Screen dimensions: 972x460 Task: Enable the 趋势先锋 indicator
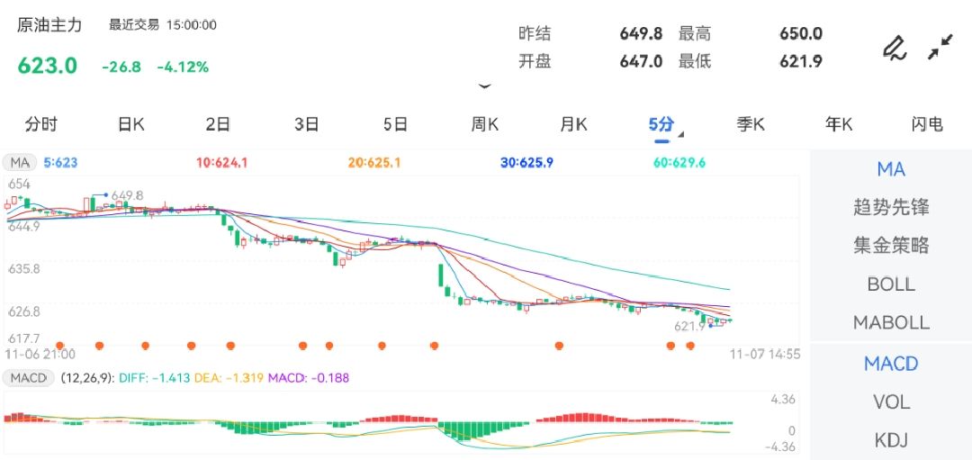[891, 207]
